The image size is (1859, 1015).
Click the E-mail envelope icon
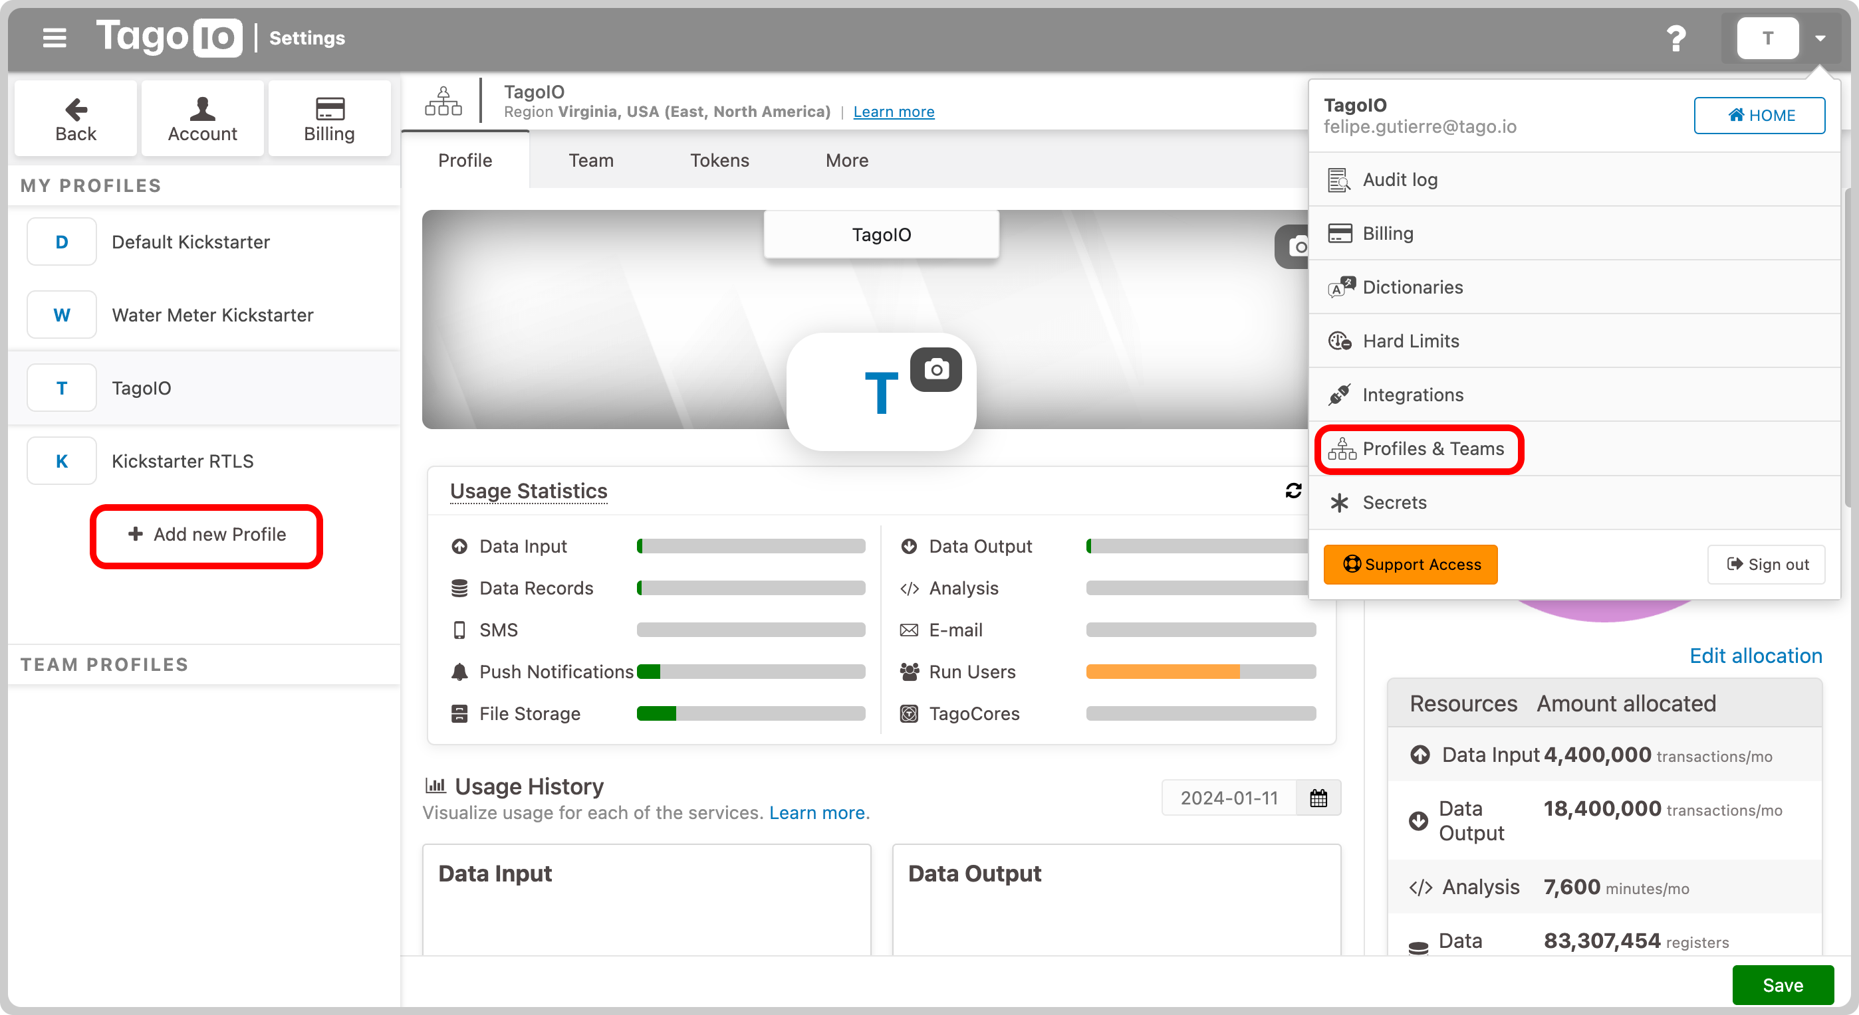pyautogui.click(x=909, y=630)
